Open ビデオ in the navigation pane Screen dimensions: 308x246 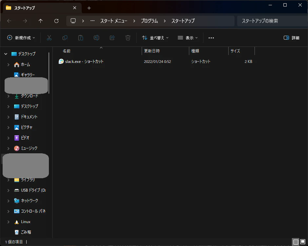point(25,138)
